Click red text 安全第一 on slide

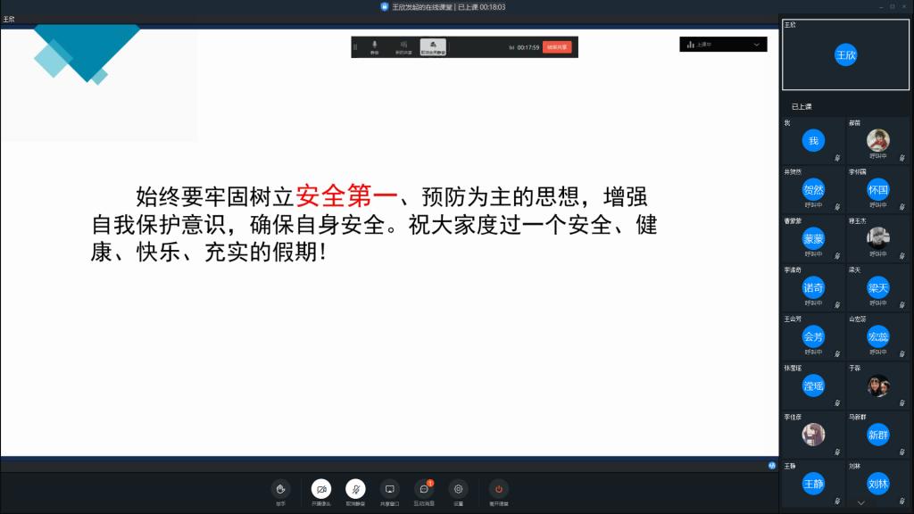[346, 195]
